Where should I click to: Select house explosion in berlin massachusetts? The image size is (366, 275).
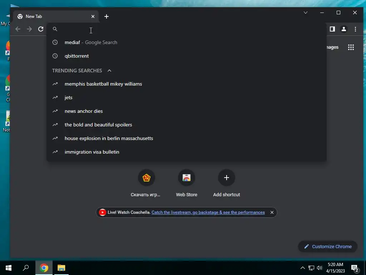point(186,138)
